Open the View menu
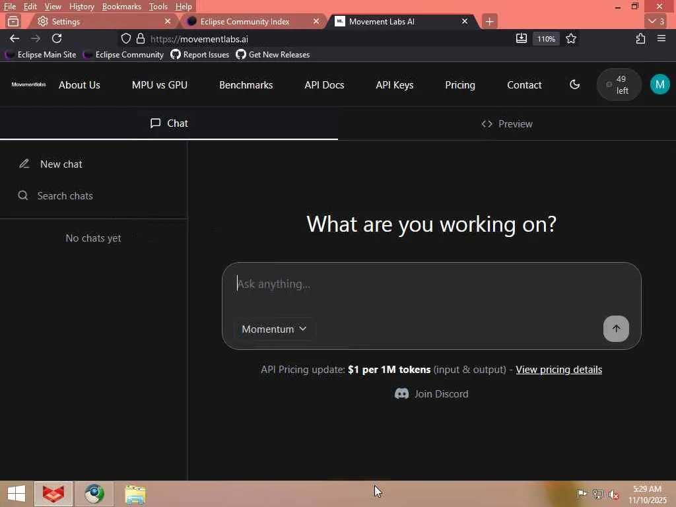This screenshot has width=676, height=507. (x=53, y=7)
